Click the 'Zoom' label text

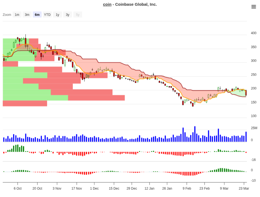[7, 15]
